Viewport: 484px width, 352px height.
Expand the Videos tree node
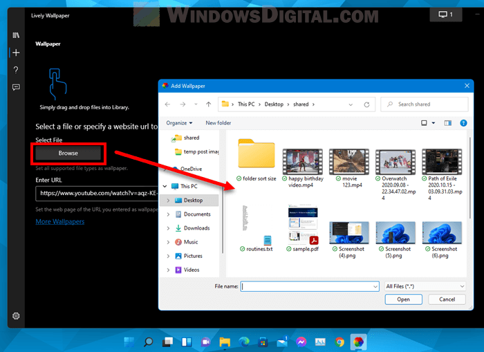pyautogui.click(x=168, y=270)
